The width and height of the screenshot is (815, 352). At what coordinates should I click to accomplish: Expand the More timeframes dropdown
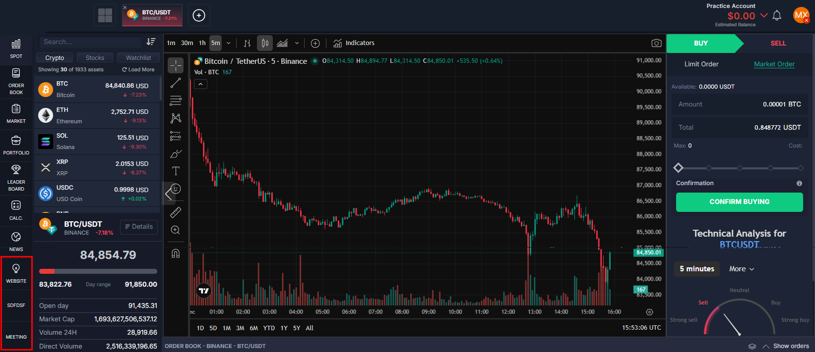click(741, 269)
